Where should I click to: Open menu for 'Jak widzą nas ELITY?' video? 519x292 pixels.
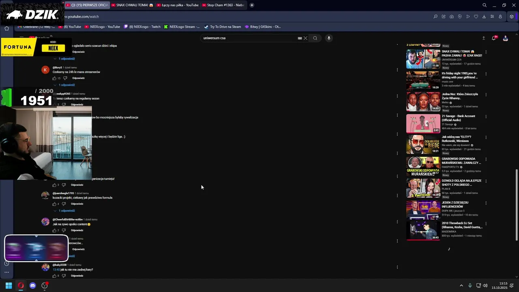(x=486, y=137)
